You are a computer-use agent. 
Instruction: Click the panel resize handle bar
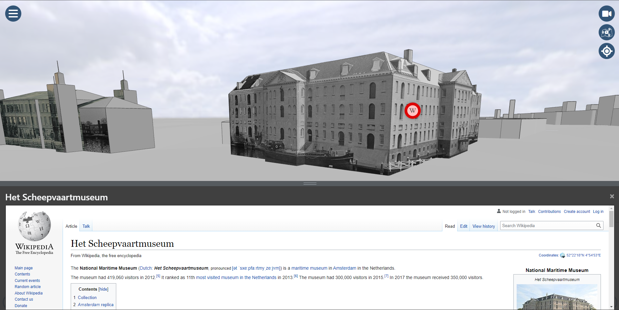click(x=310, y=184)
